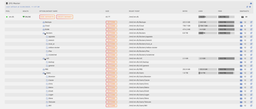Screen dimensions: 256x109
Task: Open Actions menu for immich dataset
Action: [111, 40]
